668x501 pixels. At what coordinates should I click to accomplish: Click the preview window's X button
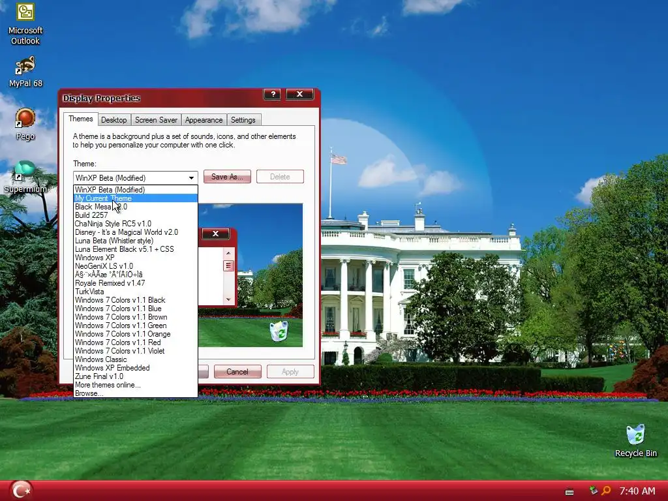(215, 234)
